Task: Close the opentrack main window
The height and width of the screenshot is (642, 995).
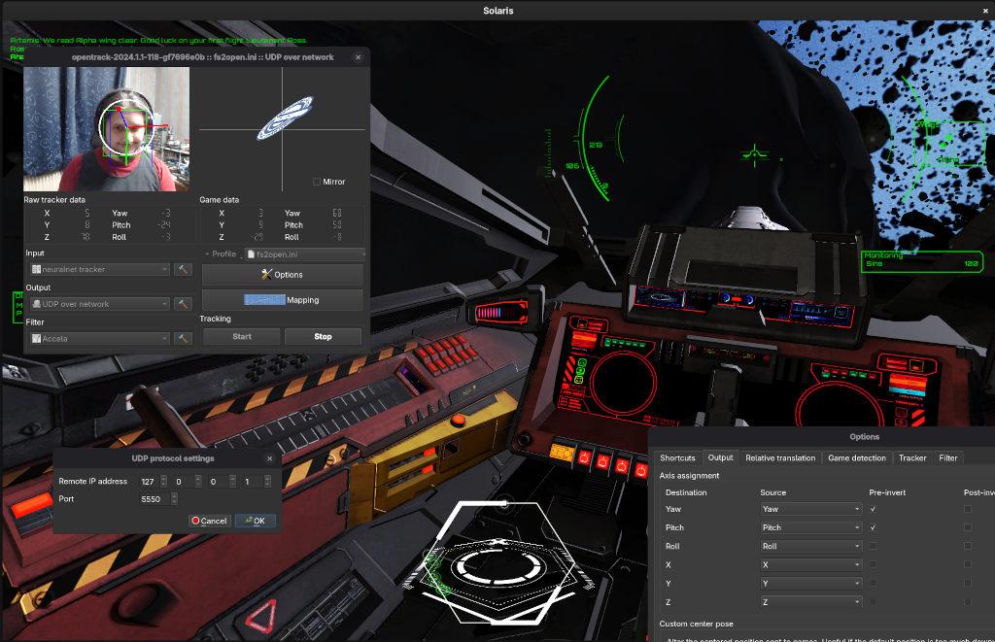Action: [358, 57]
